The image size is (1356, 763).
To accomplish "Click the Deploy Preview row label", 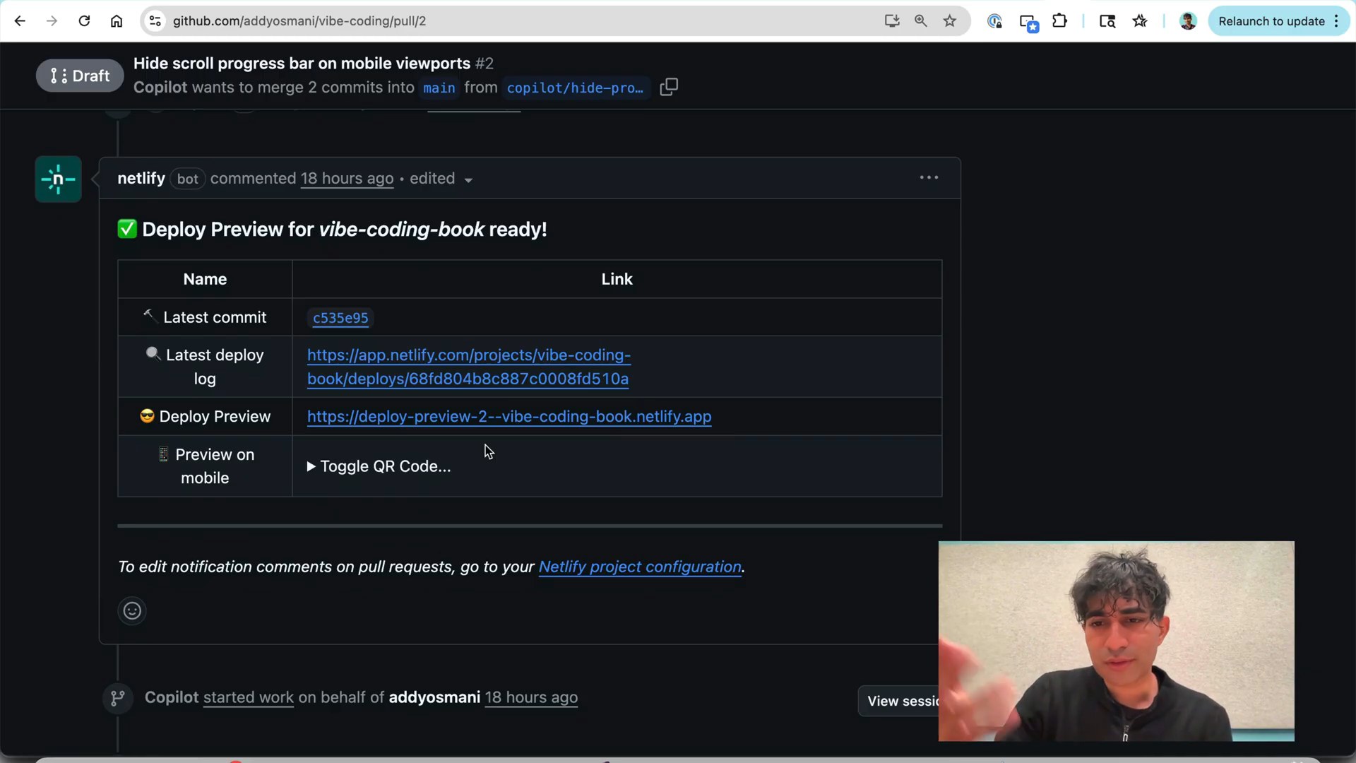I will point(205,416).
